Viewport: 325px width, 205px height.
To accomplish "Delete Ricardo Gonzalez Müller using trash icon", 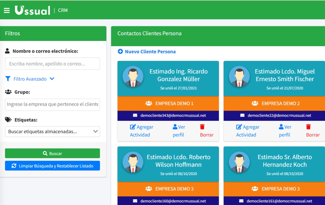I will [x=202, y=127].
